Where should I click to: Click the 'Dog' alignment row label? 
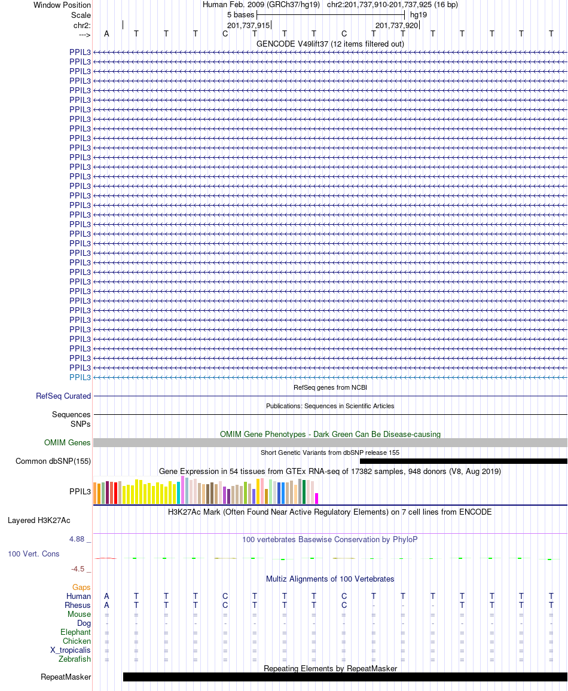click(x=84, y=623)
